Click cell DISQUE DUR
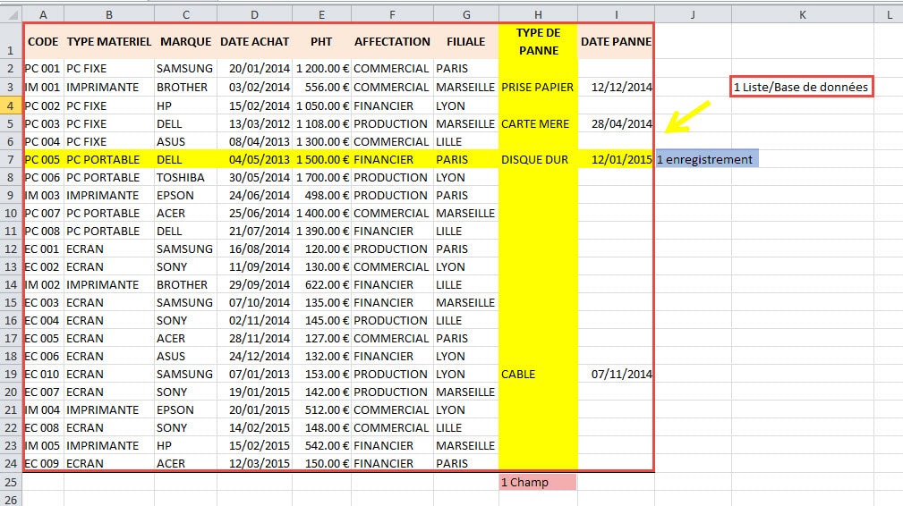 [538, 159]
